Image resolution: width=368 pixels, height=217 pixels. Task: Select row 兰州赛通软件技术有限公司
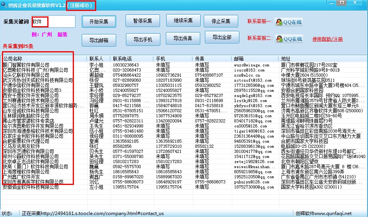[184, 100]
